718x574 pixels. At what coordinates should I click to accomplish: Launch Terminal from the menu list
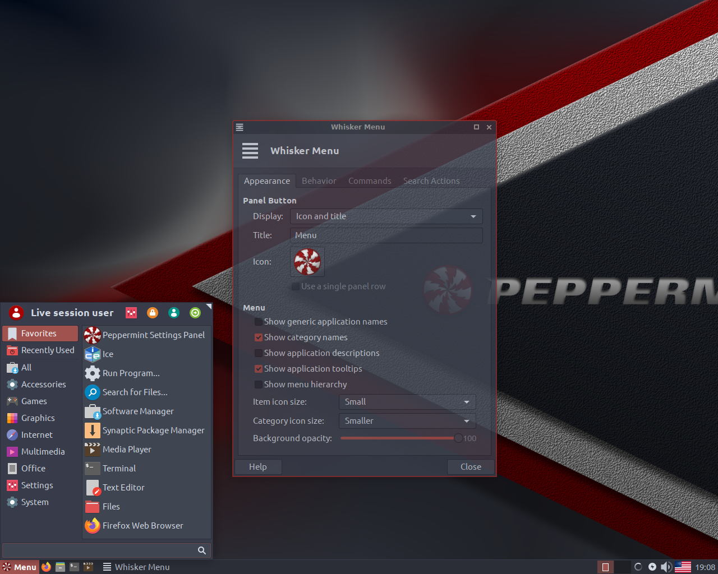click(146, 469)
